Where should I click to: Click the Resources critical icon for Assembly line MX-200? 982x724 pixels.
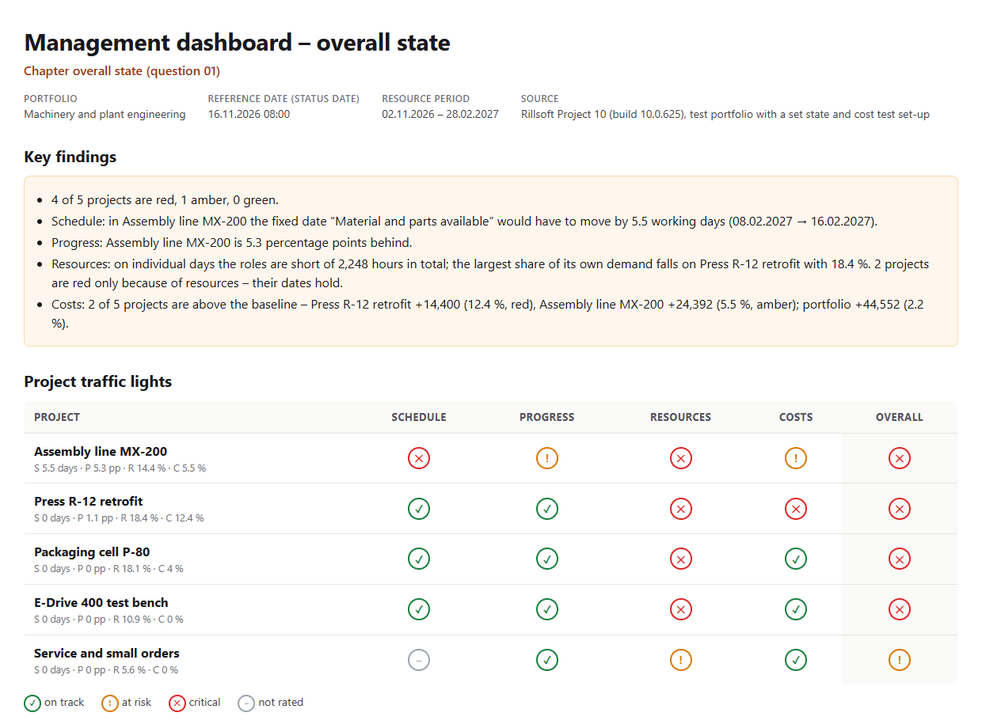point(680,458)
